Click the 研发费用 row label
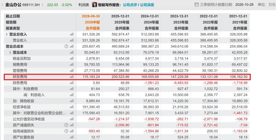 [20, 77]
